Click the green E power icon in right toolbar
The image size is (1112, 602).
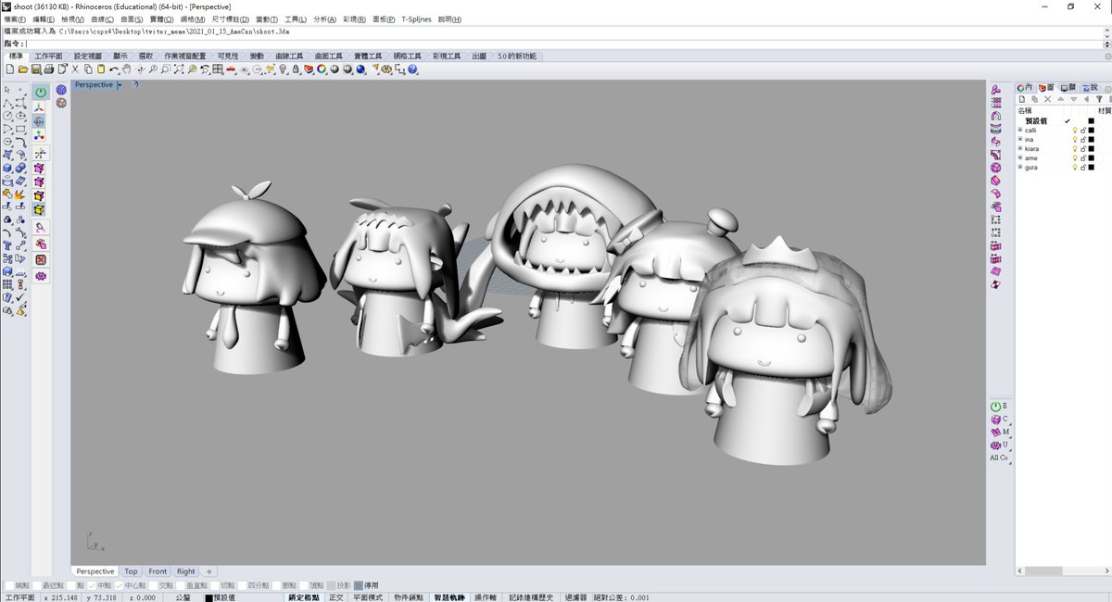(997, 406)
